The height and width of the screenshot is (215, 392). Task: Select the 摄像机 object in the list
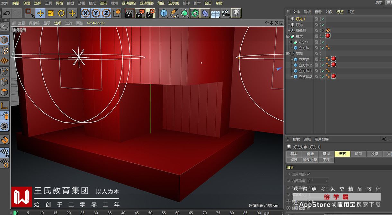301,31
